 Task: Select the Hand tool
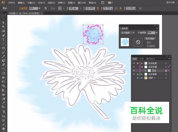(3, 128)
